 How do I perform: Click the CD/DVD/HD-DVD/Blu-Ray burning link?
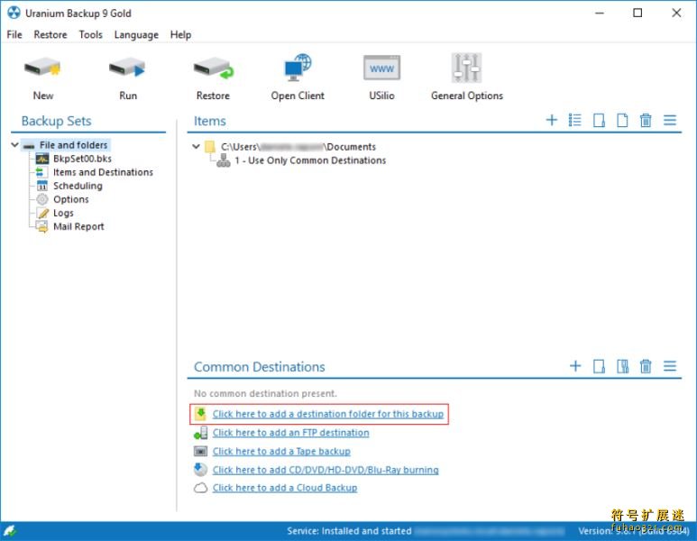click(326, 470)
